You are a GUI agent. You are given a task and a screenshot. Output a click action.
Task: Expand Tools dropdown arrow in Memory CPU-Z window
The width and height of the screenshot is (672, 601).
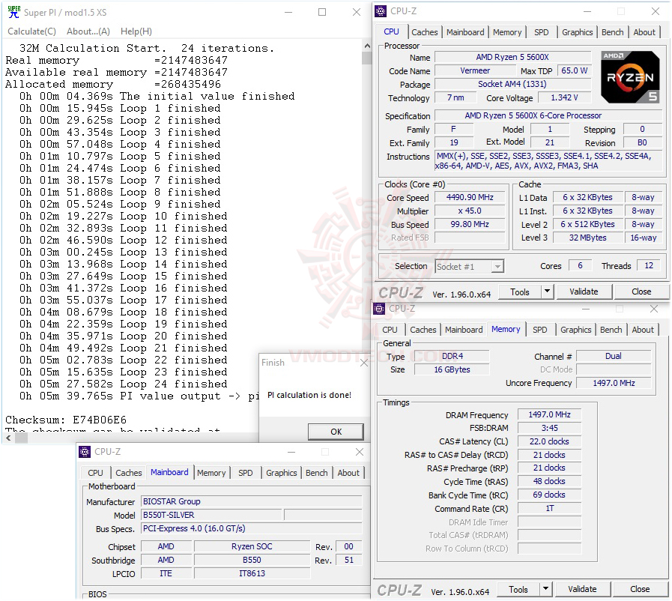tap(545, 590)
